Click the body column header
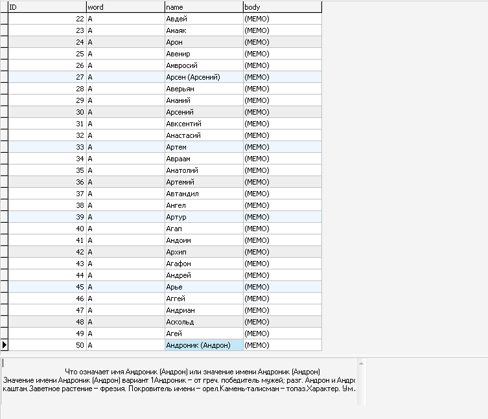 click(x=282, y=6)
